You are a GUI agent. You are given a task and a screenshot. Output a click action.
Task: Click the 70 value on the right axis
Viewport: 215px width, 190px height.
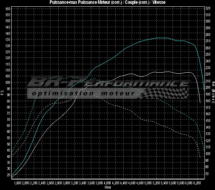point(207,174)
